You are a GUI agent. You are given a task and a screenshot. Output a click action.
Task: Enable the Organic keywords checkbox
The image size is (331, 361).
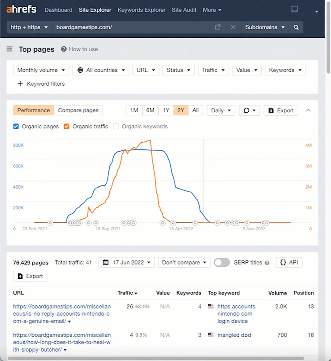tap(116, 127)
